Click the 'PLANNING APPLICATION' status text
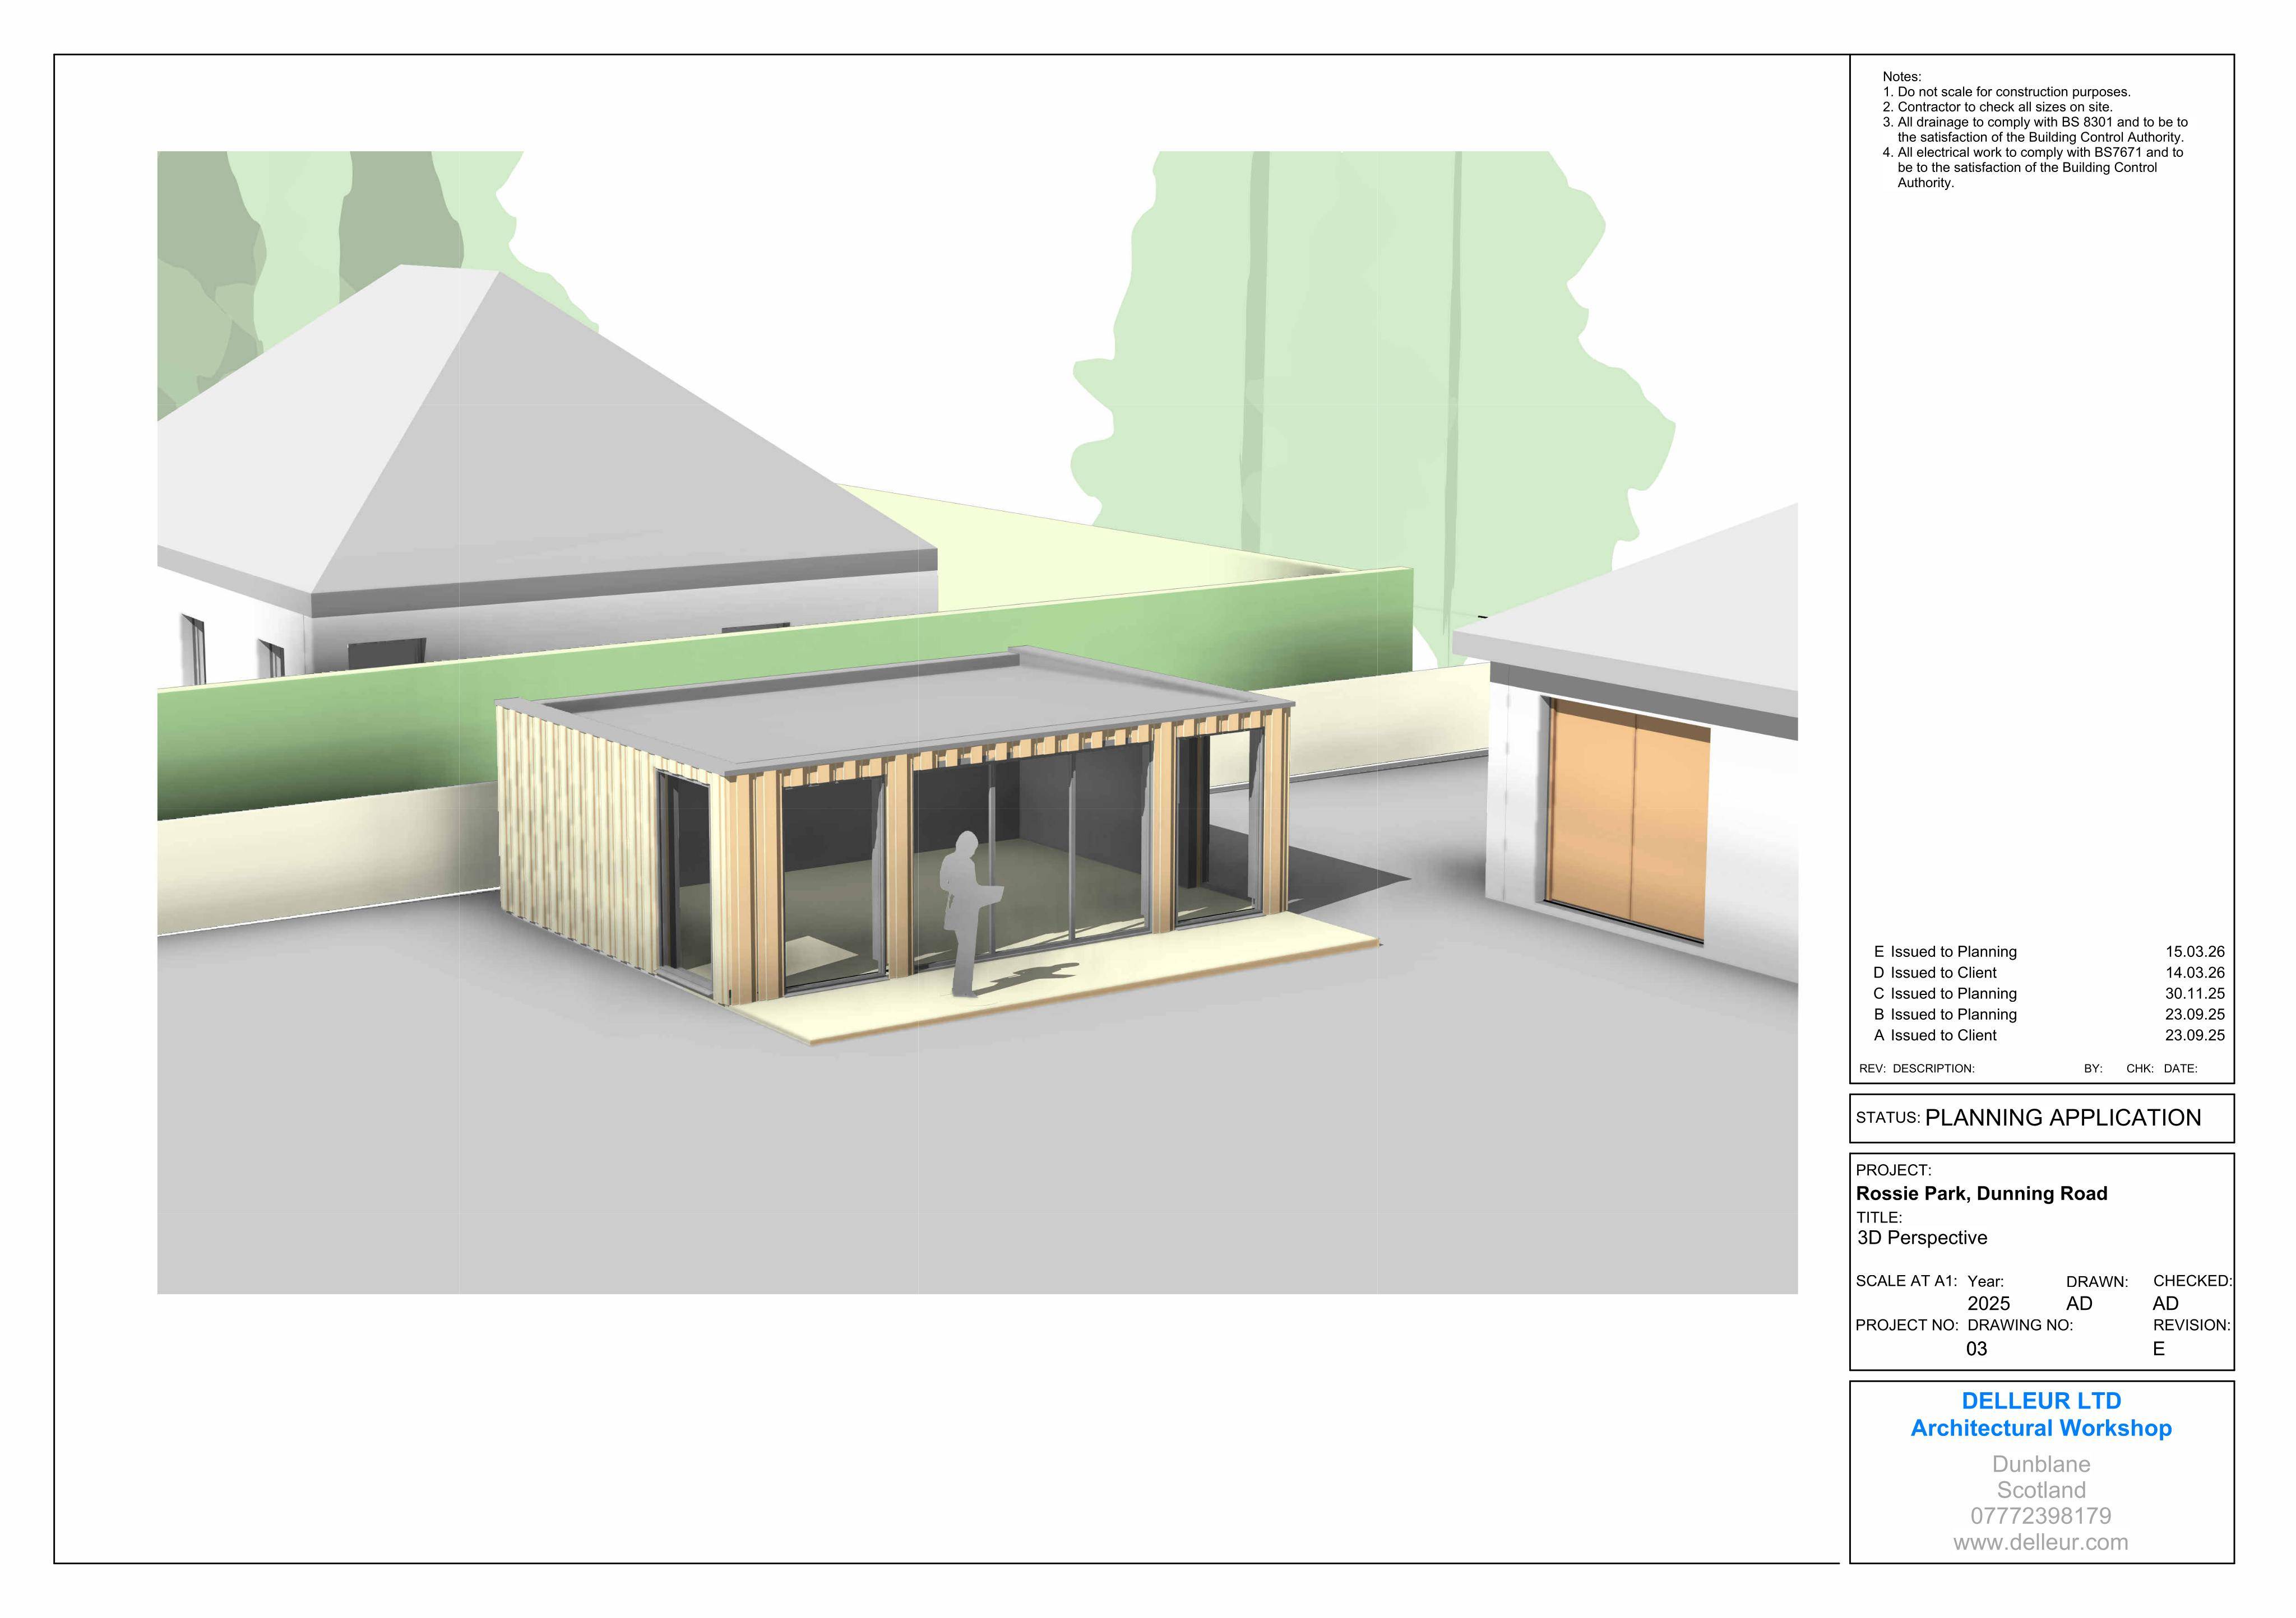This screenshot has width=2296, height=1618. pos(2062,1117)
